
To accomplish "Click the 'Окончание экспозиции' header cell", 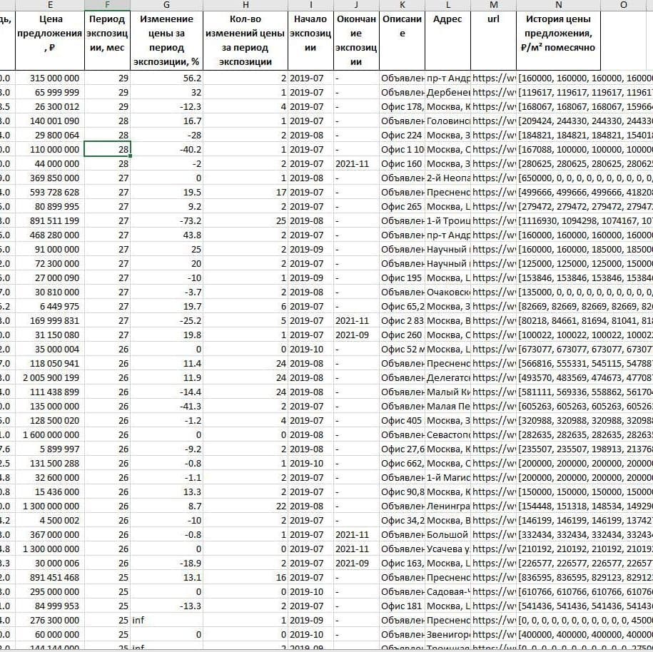I will (x=357, y=41).
